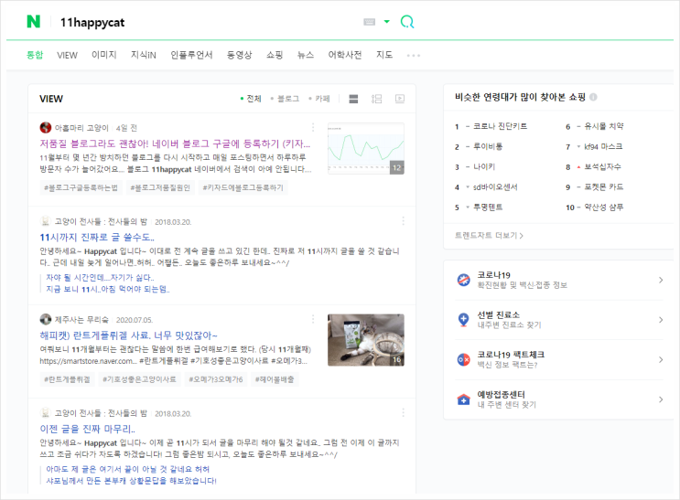Click the 제주사는 무리슬 blog avatar
The height and width of the screenshot is (500, 680).
[x=46, y=319]
